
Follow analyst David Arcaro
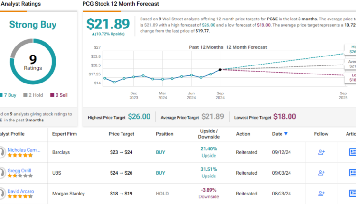coord(321,194)
